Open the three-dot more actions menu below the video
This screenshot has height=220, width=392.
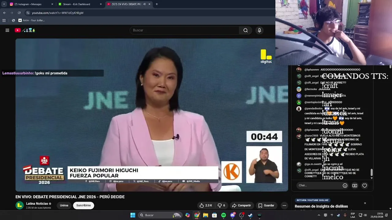(284, 206)
